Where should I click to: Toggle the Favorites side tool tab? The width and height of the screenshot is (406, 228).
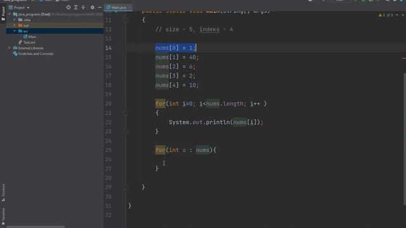pyautogui.click(x=3, y=217)
